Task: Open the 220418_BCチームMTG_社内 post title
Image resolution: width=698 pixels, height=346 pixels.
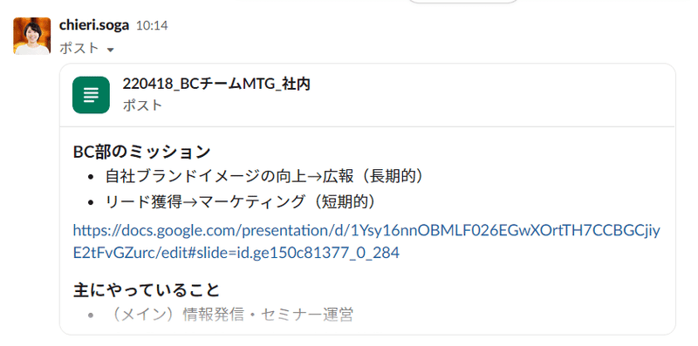Action: (x=216, y=85)
